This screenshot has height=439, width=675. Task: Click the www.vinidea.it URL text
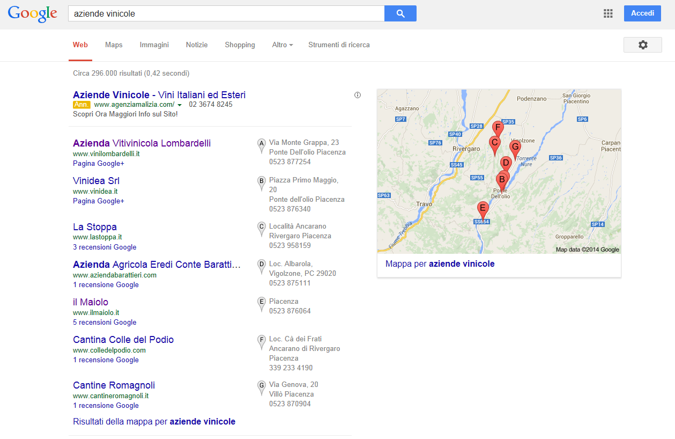click(x=95, y=191)
